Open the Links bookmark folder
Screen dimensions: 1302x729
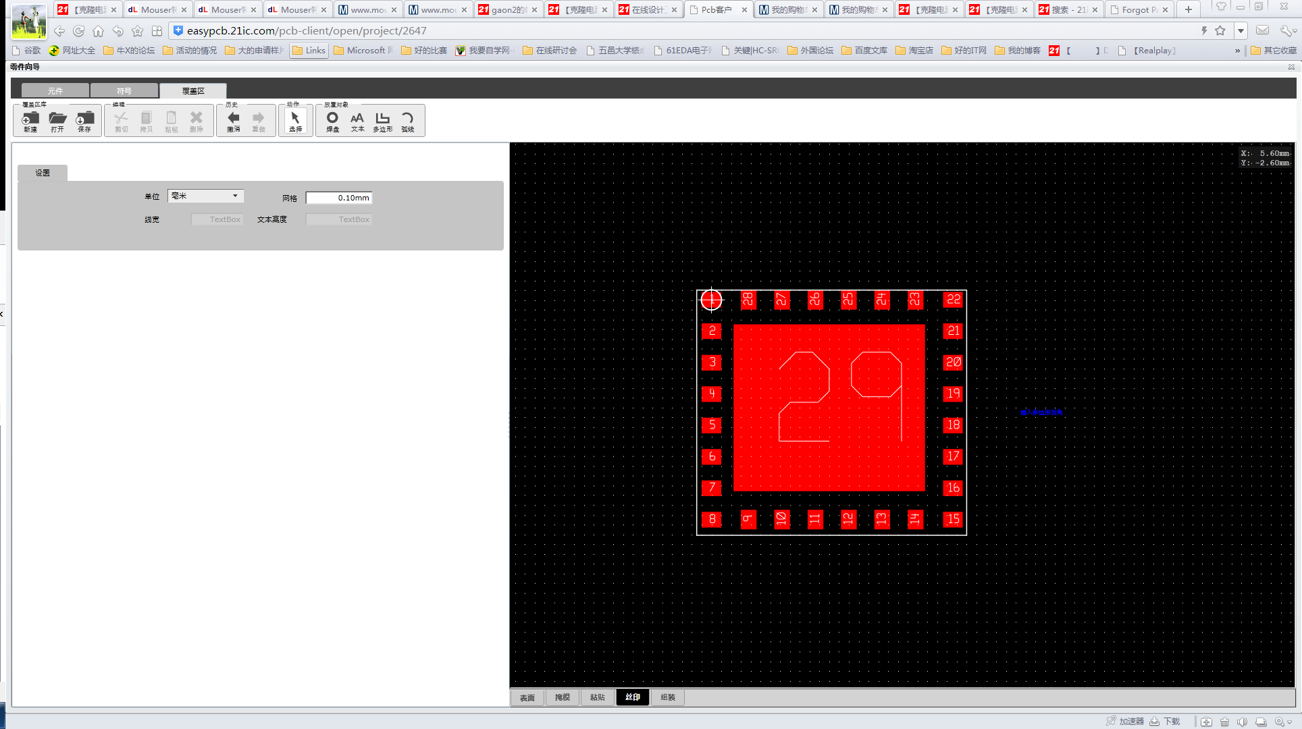click(x=309, y=51)
